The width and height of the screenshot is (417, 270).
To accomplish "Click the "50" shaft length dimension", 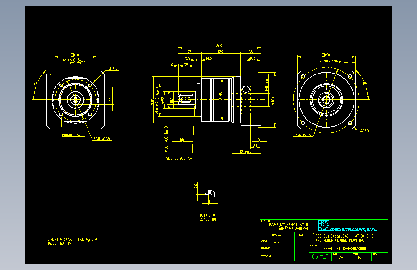I will 186,64.
